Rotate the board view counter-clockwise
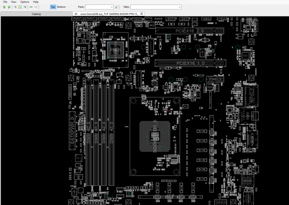The image size is (289, 205). tap(4, 7)
